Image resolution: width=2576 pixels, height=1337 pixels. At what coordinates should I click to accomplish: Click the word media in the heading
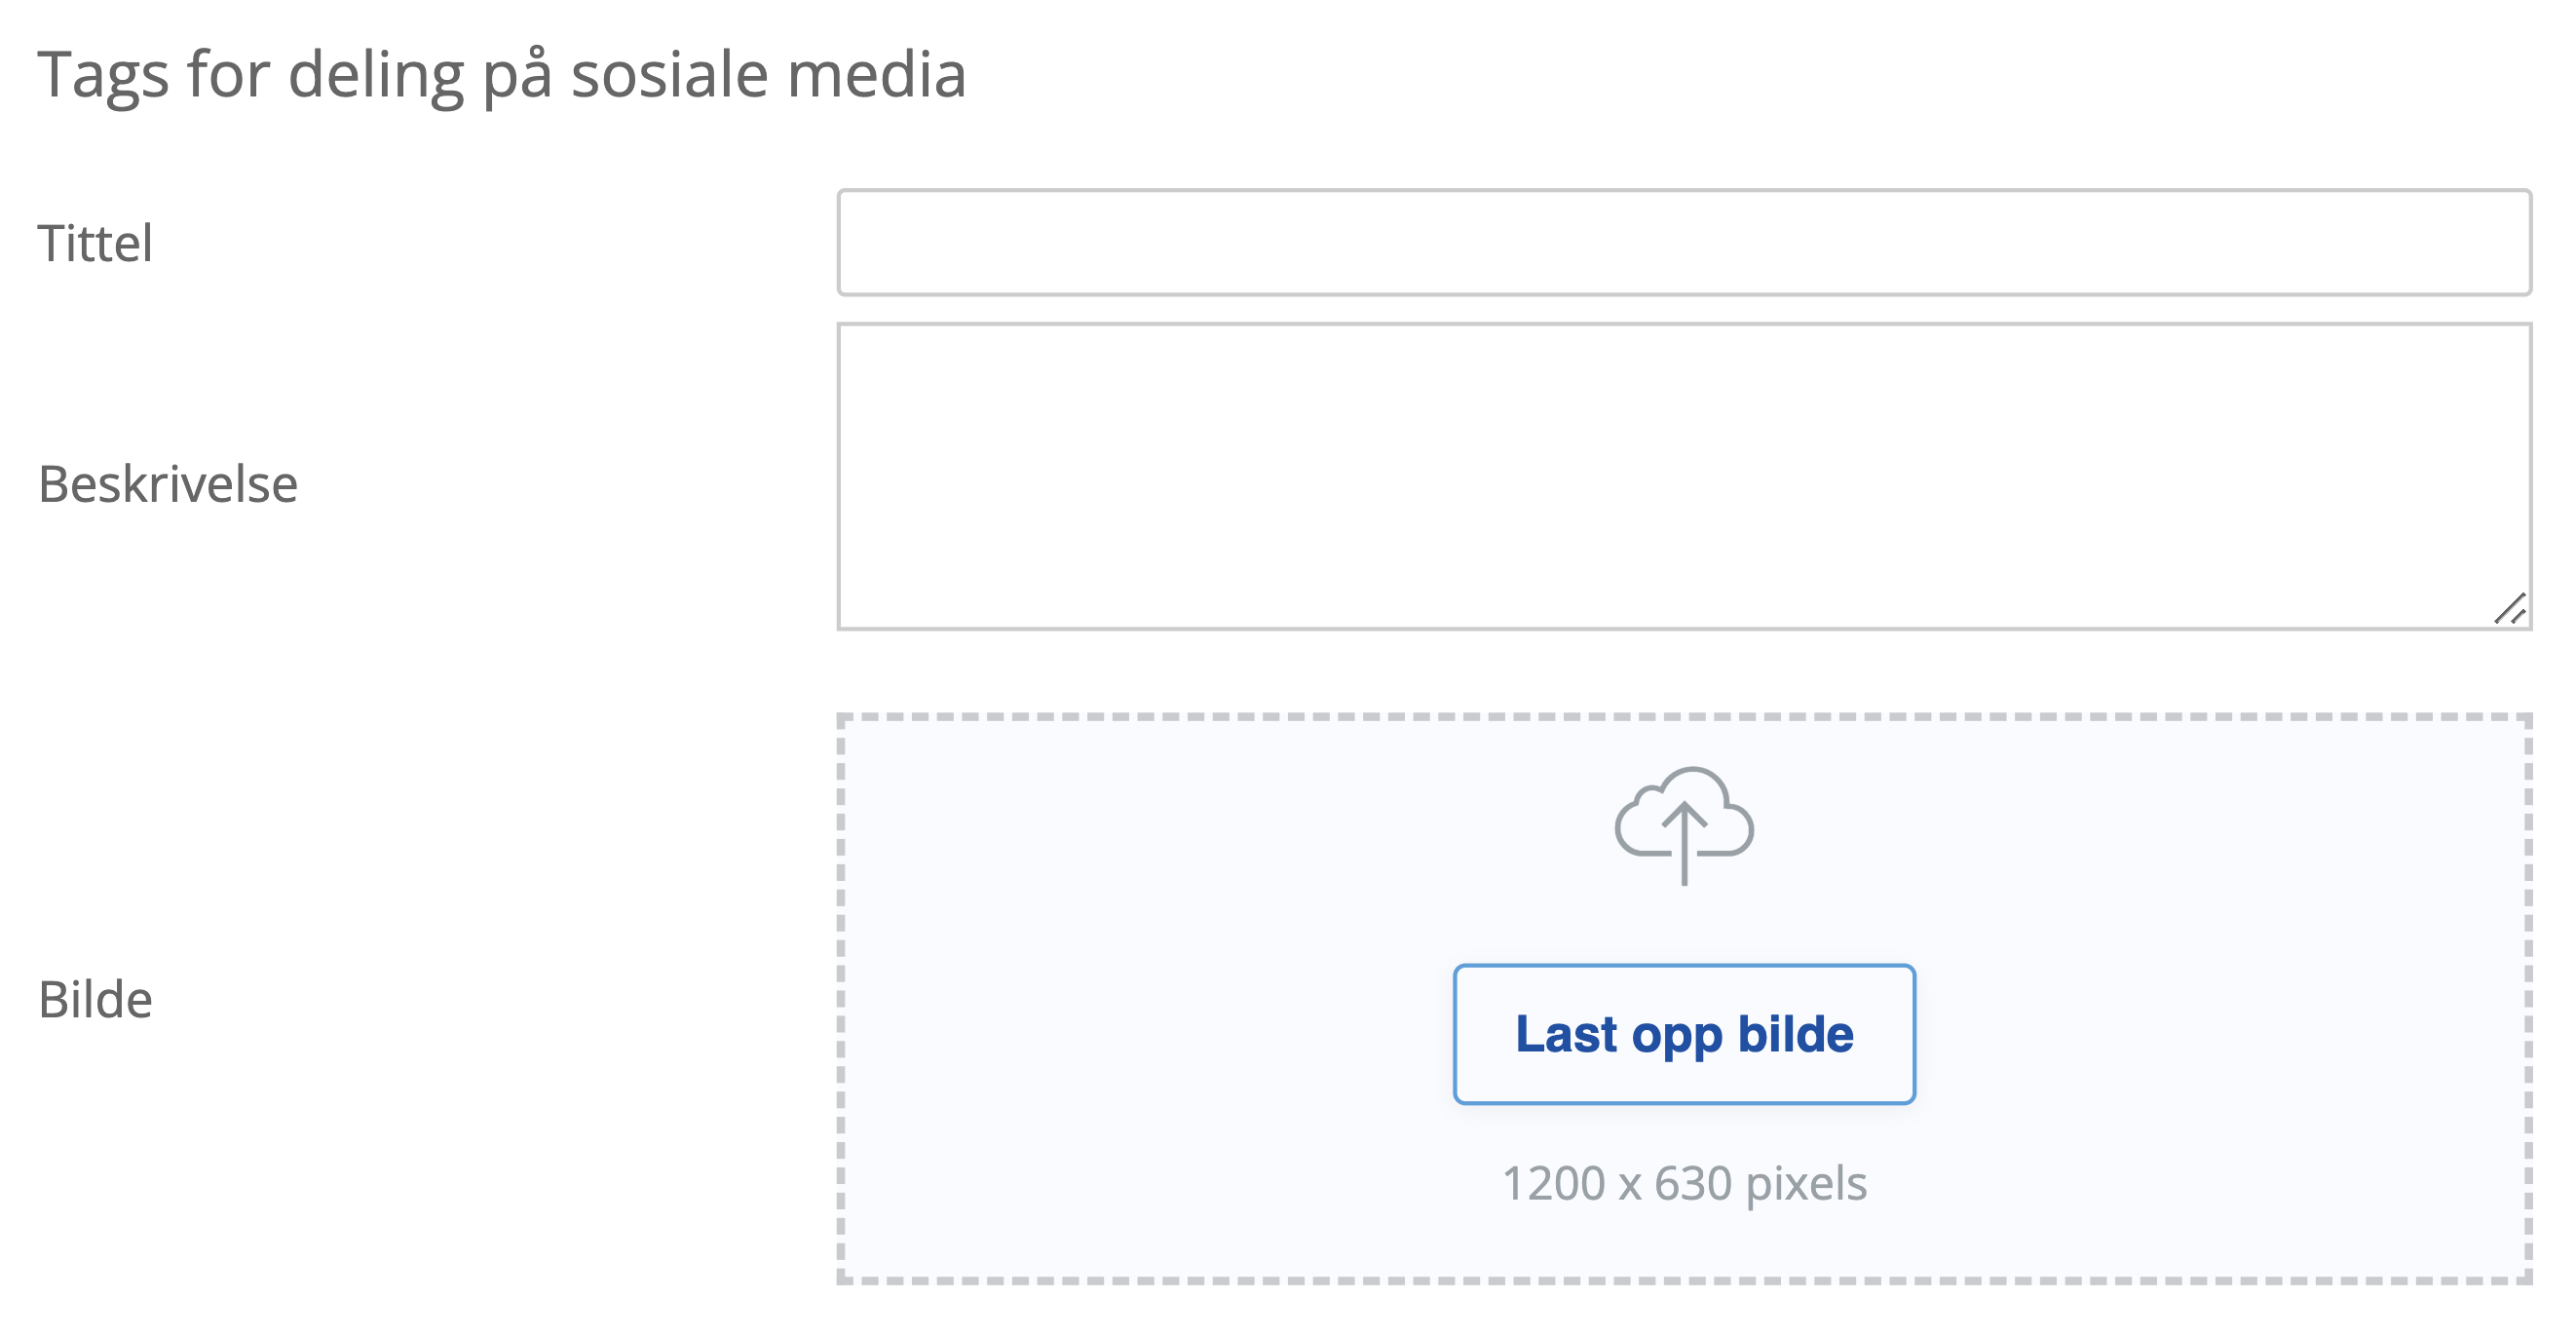(877, 74)
